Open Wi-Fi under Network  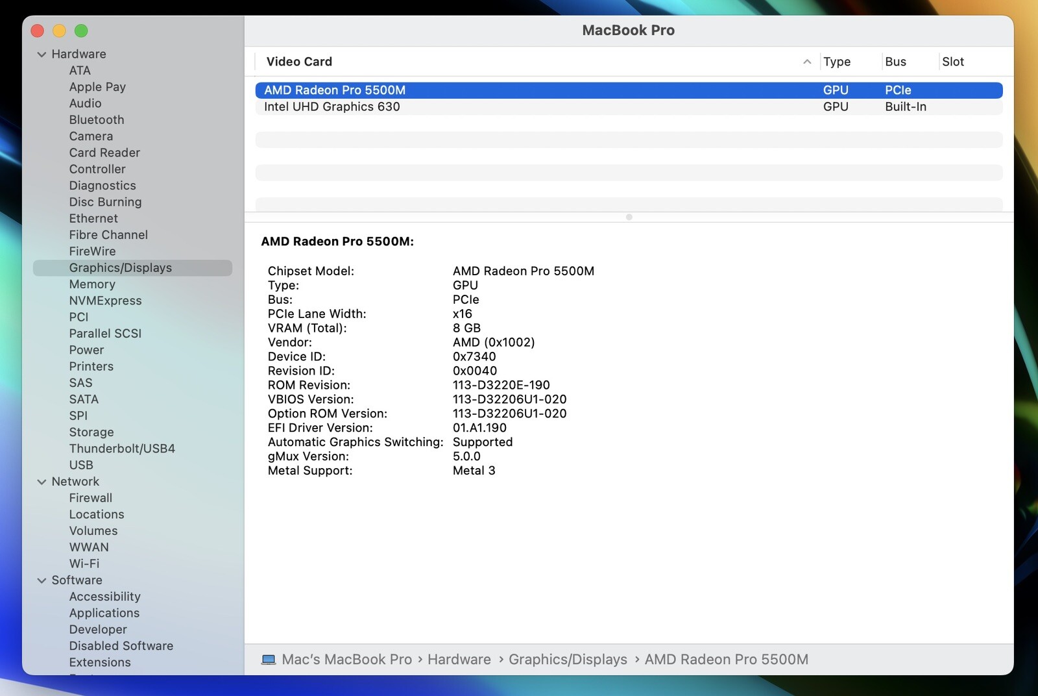click(x=84, y=564)
